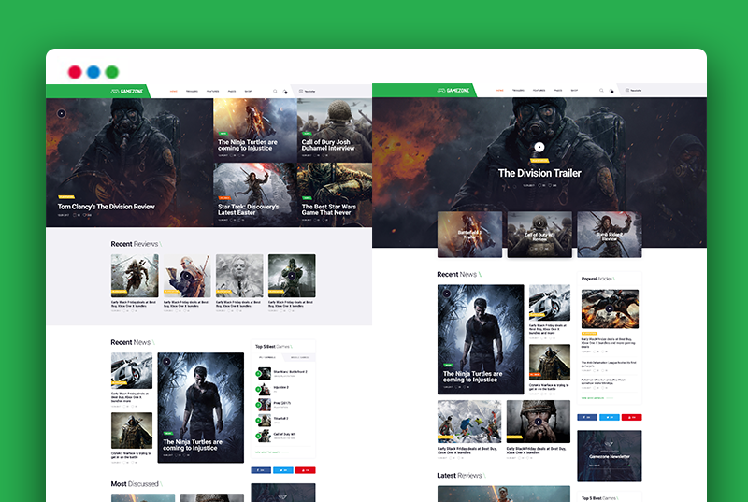Viewport: 748px width, 502px height.
Task: Click the green rank badge beside Titanfall 2
Action: [258, 421]
